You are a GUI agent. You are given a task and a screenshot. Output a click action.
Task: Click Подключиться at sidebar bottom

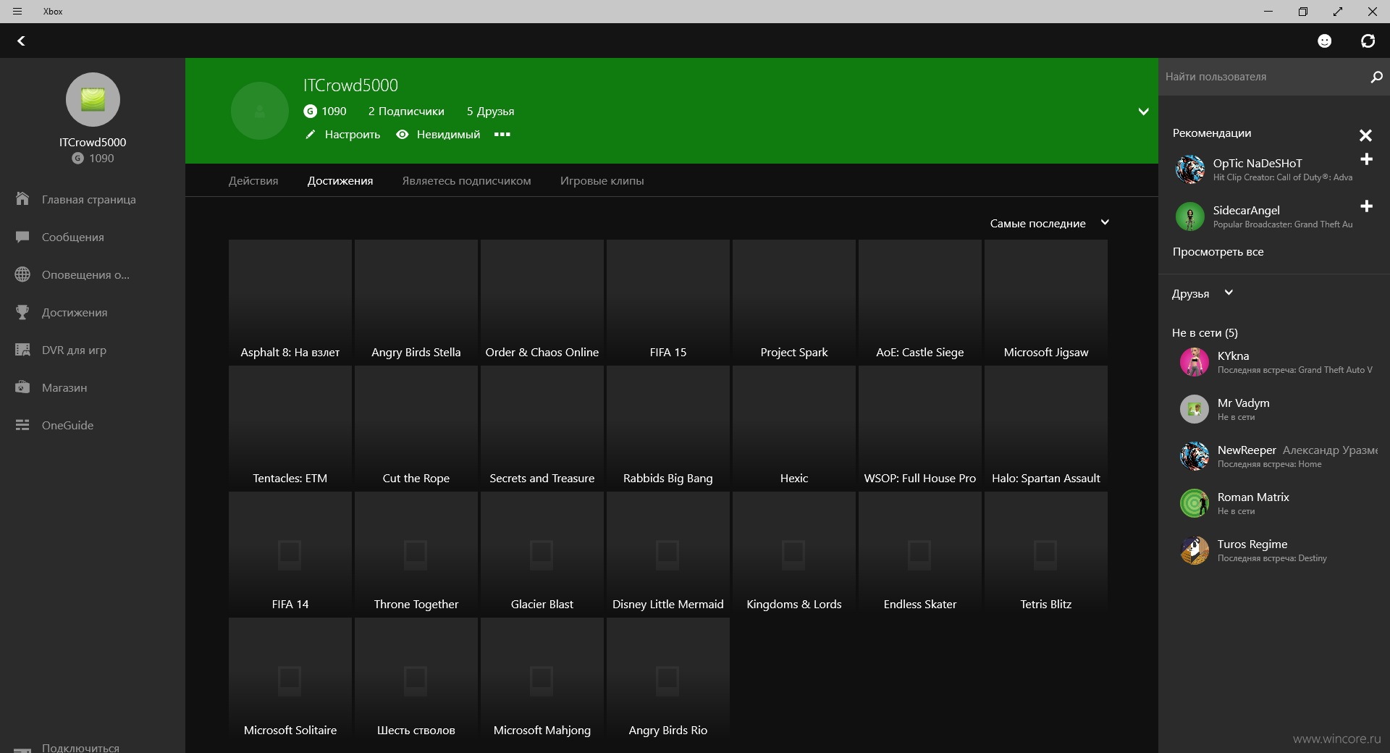[x=80, y=747]
